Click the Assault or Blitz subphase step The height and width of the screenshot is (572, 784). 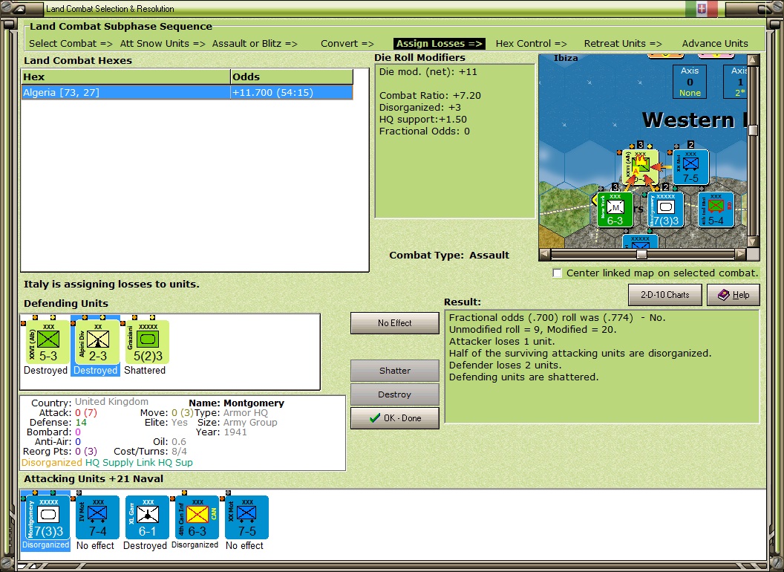(x=255, y=44)
